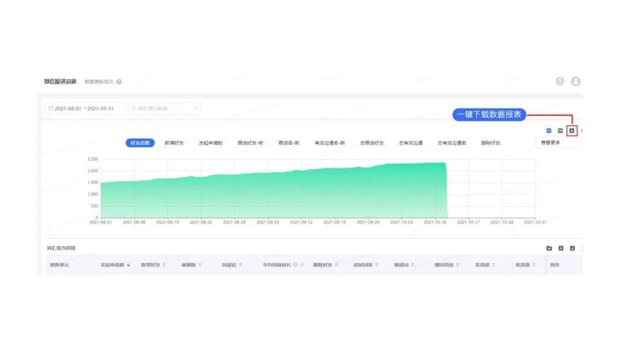This screenshot has height=350, width=622.
Task: Open the user avatar account icon
Action: point(576,81)
